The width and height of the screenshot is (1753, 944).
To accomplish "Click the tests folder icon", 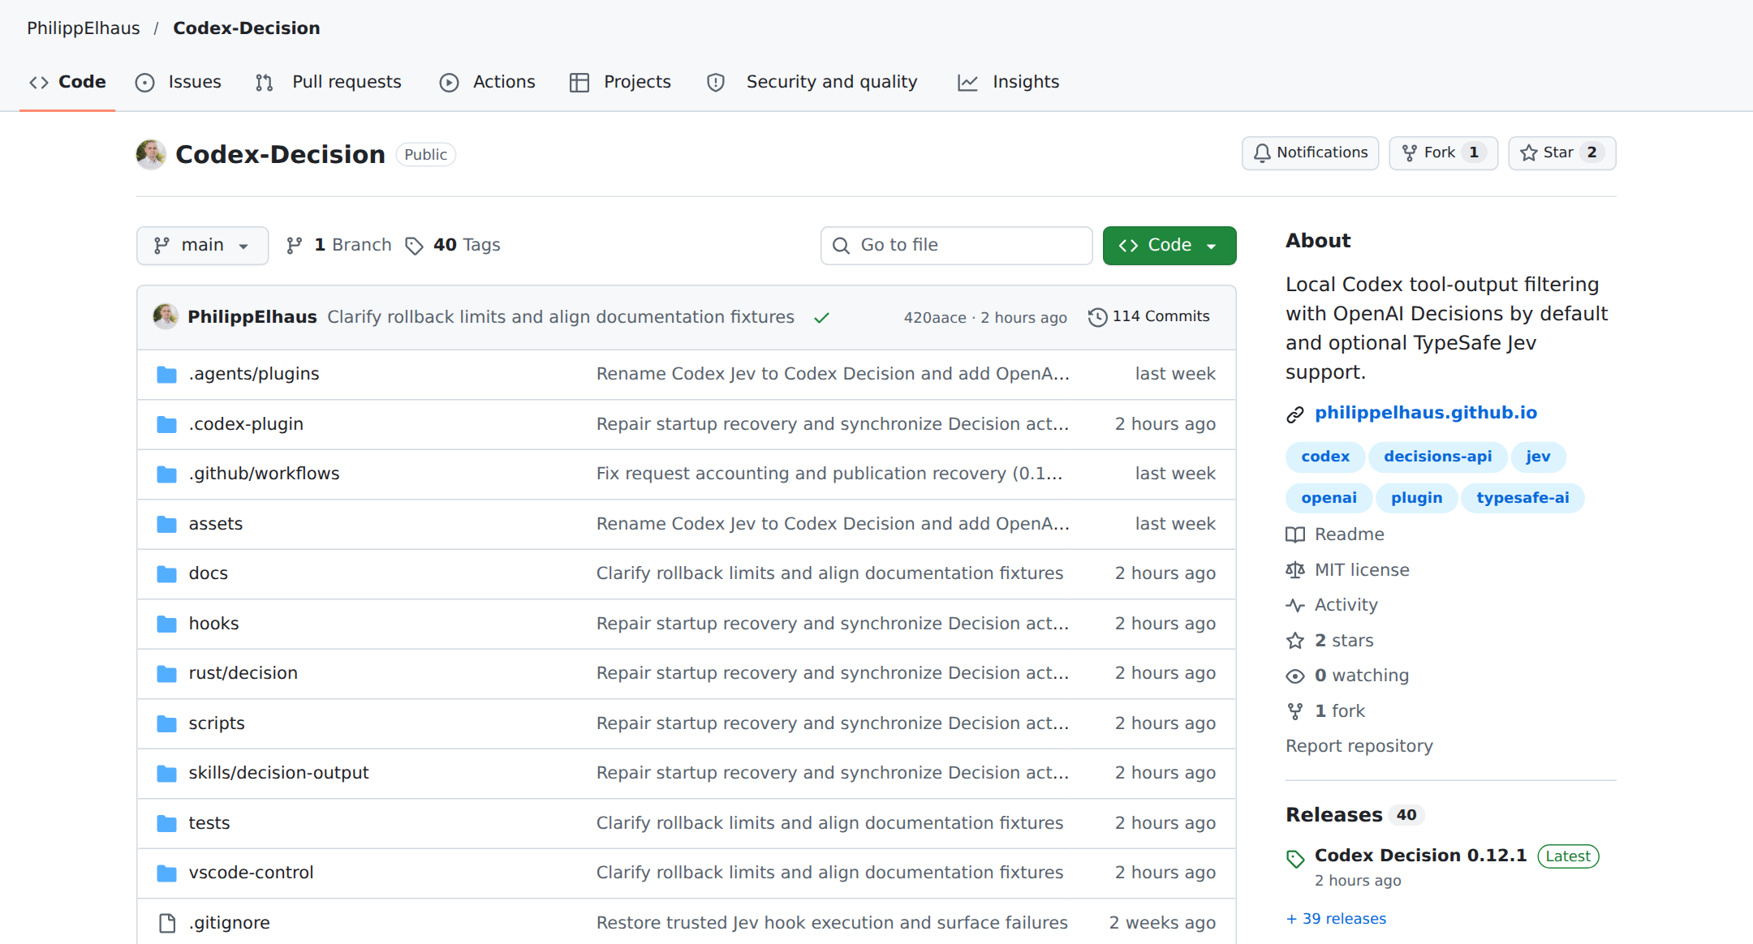I will tap(166, 824).
